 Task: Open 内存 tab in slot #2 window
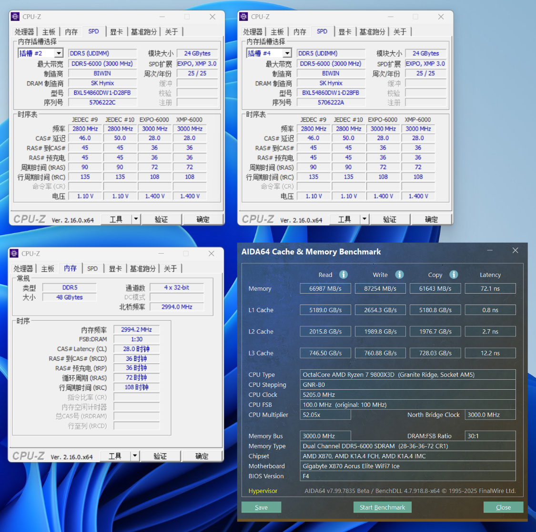(71, 32)
